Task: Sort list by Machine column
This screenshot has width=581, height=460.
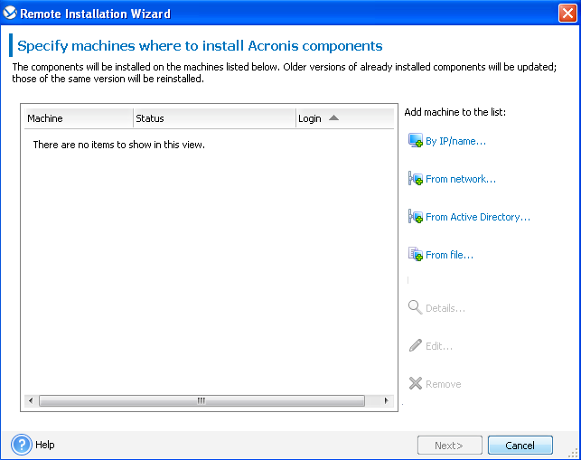Action: point(79,118)
